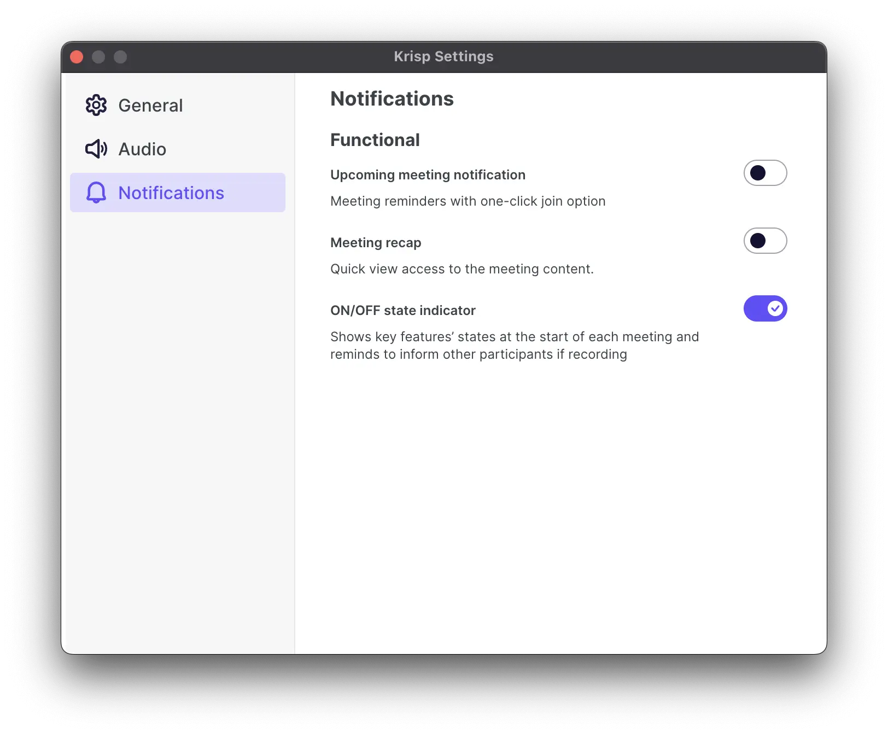Click the bell icon in the sidebar
The image size is (888, 735).
coord(96,192)
